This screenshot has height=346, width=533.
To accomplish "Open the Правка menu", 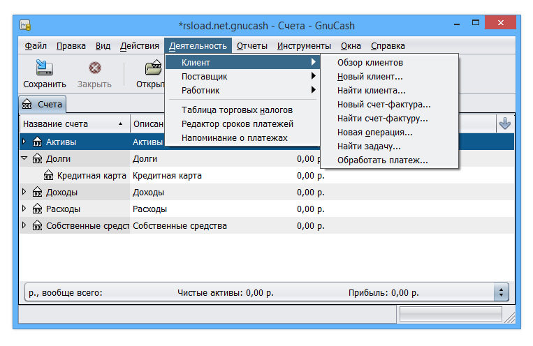I will click(x=71, y=46).
